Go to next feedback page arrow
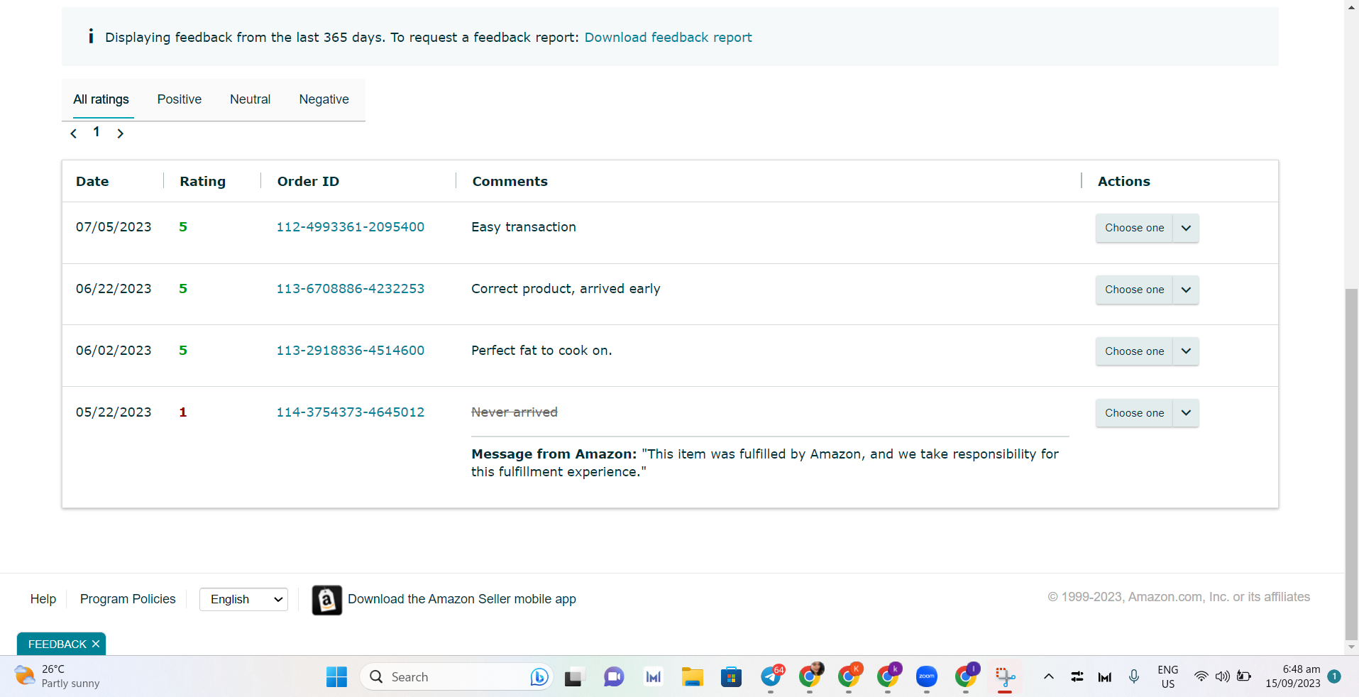This screenshot has width=1359, height=697. coord(121,133)
